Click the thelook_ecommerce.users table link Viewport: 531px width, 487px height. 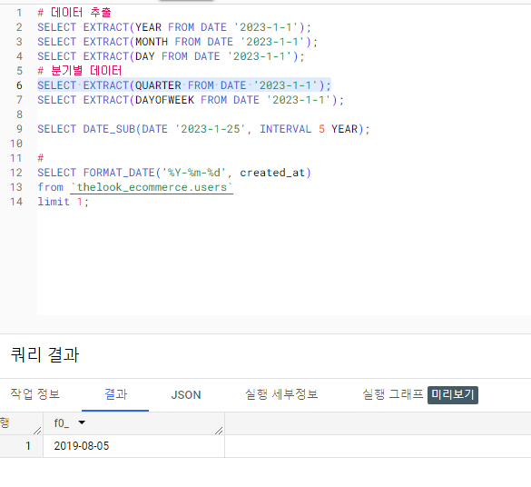coord(152,187)
